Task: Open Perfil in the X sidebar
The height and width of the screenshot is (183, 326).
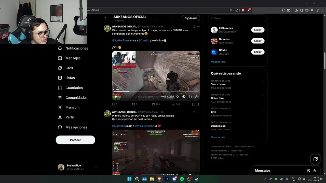Action: pyautogui.click(x=66, y=117)
